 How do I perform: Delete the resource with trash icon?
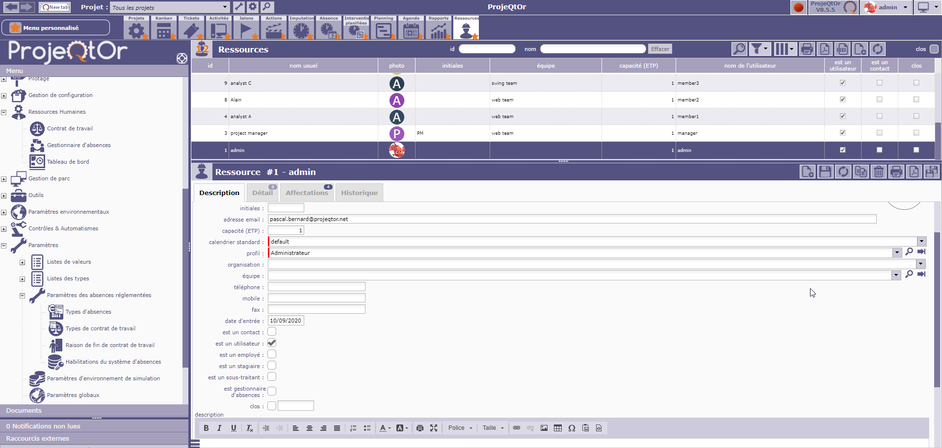click(x=878, y=172)
